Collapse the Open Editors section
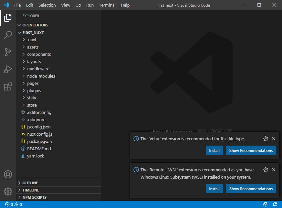282x208 pixels. (x=19, y=25)
